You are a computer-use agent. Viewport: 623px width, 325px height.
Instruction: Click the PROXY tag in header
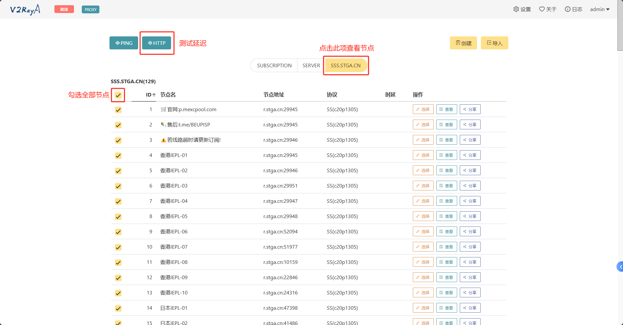(x=91, y=9)
